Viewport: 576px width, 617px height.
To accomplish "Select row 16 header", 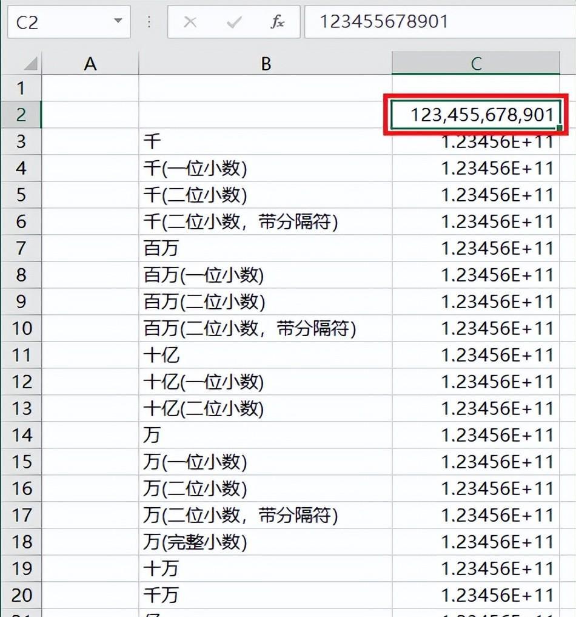I will tap(21, 488).
